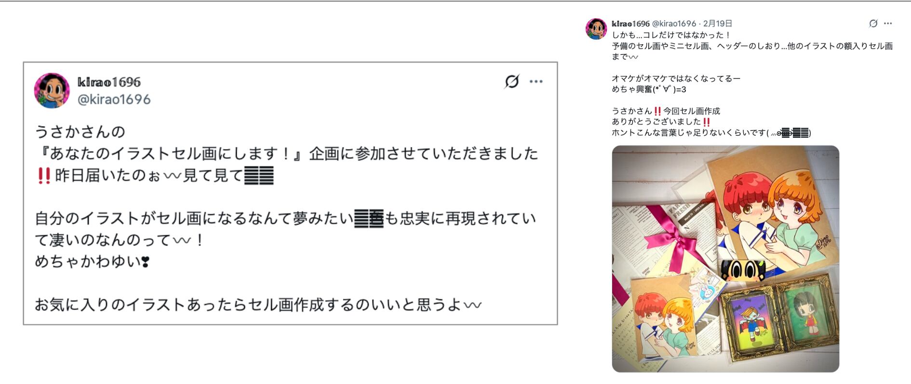Click the @kirao1696 handle beside the date

click(674, 23)
